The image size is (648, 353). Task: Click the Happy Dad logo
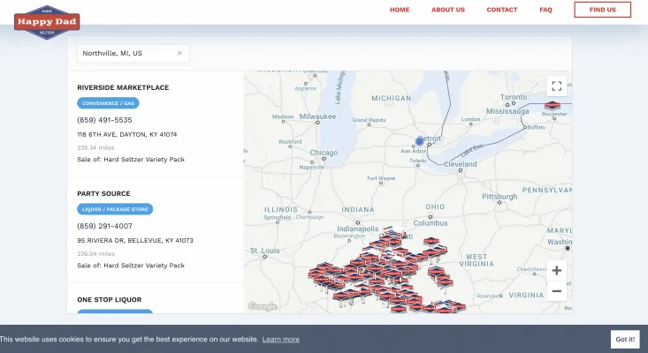(x=47, y=22)
